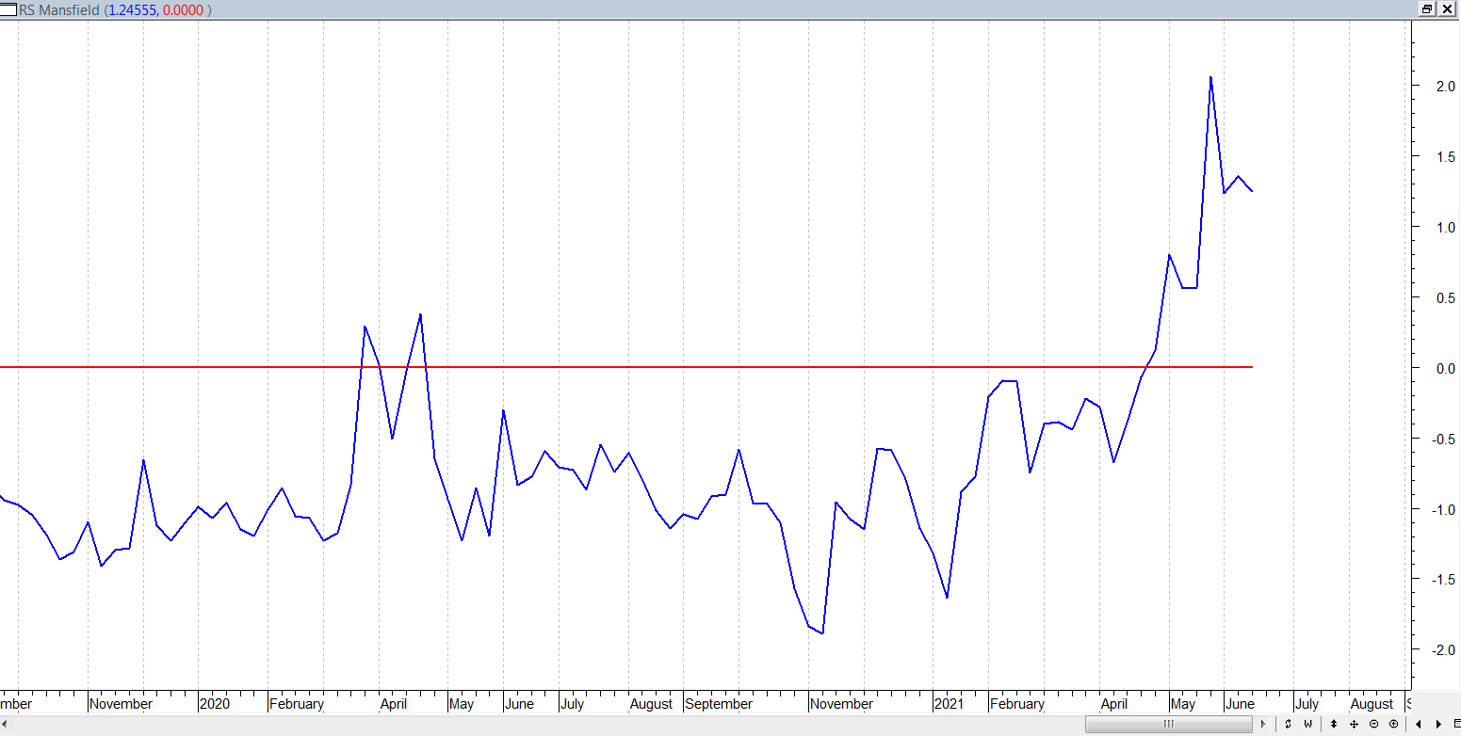
Task: Click the February label after 2021
Action: pos(1017,704)
